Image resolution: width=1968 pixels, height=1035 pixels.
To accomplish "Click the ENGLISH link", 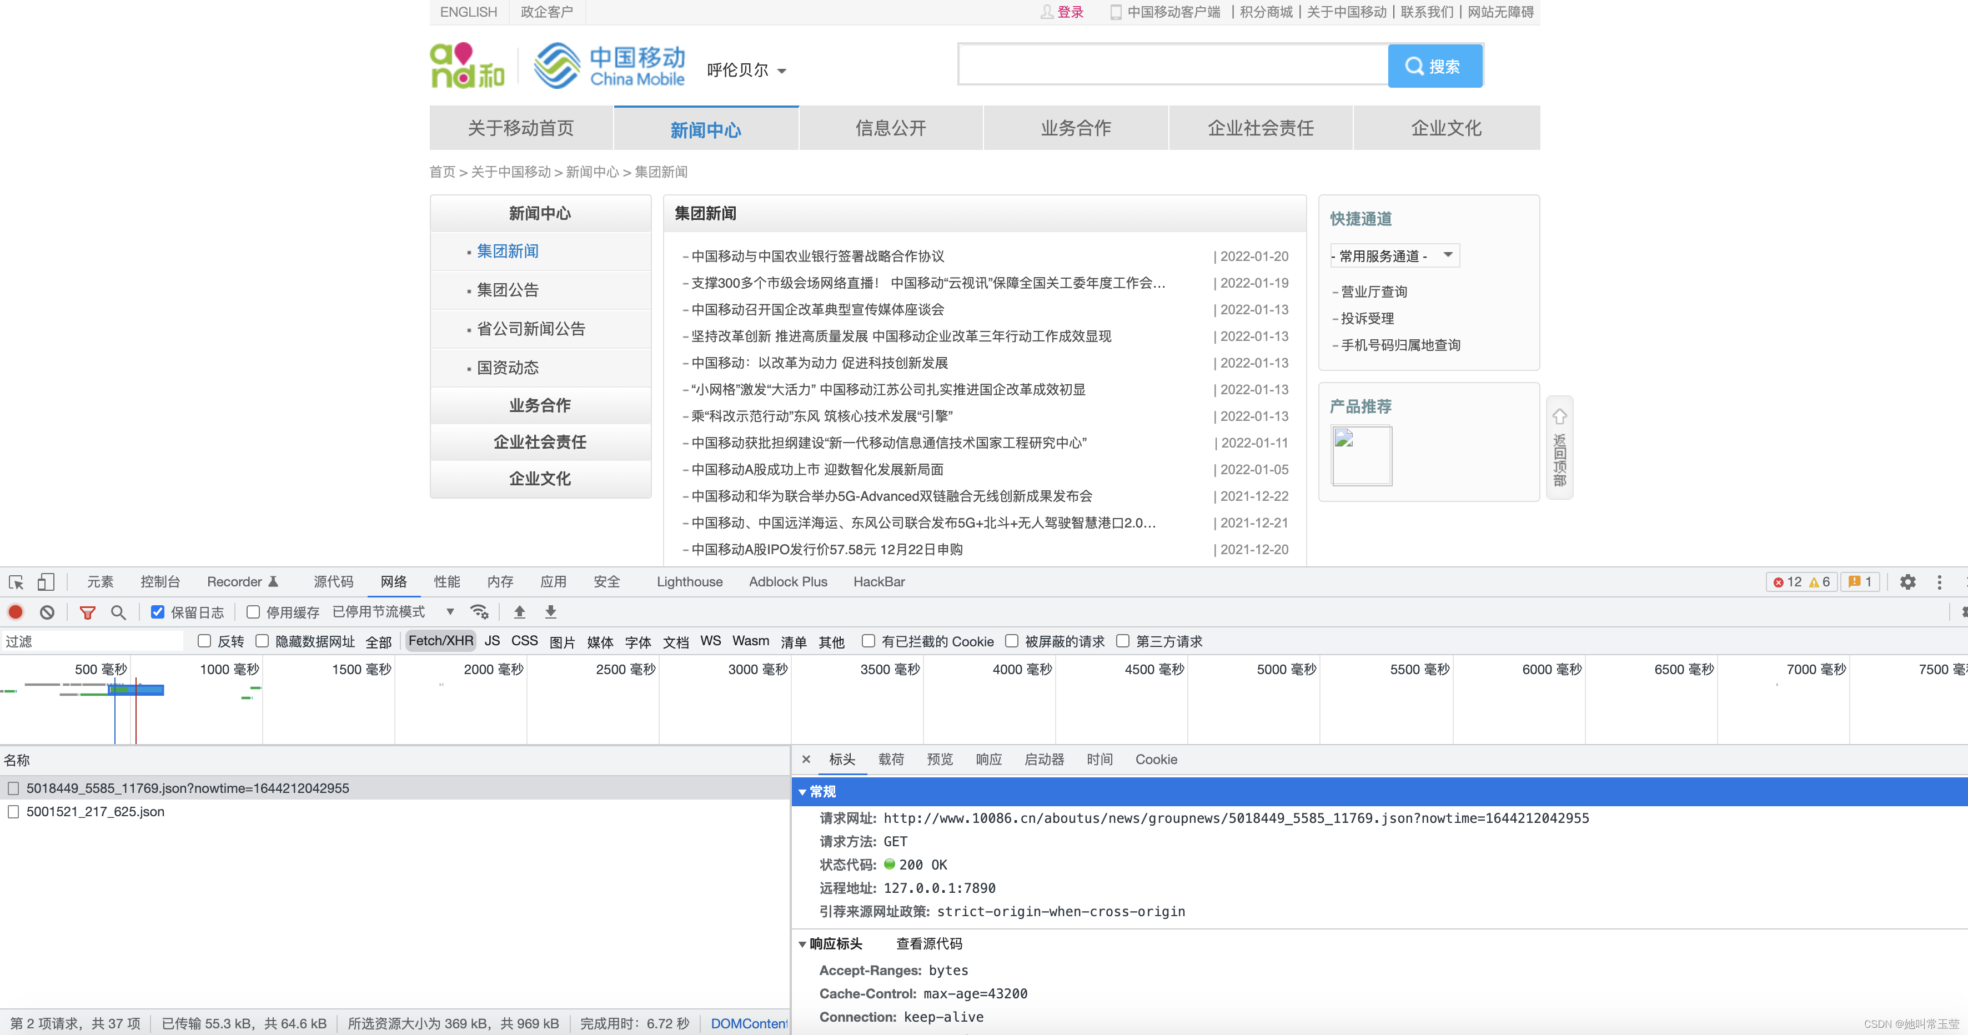I will pos(468,12).
